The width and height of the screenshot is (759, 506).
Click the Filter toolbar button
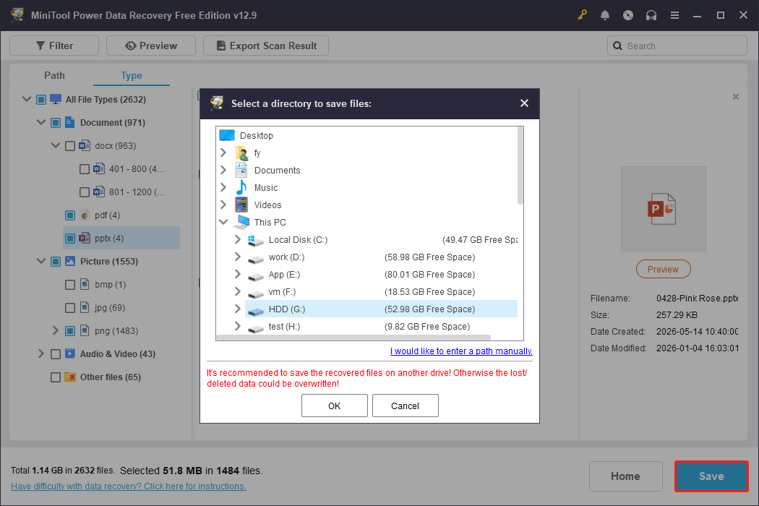point(54,46)
